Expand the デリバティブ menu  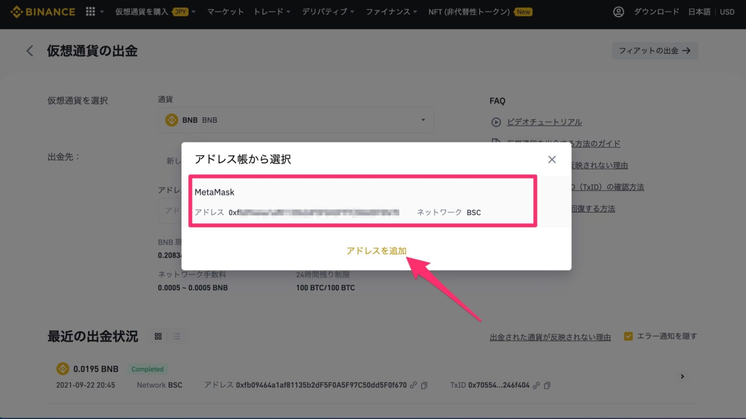[x=328, y=12]
